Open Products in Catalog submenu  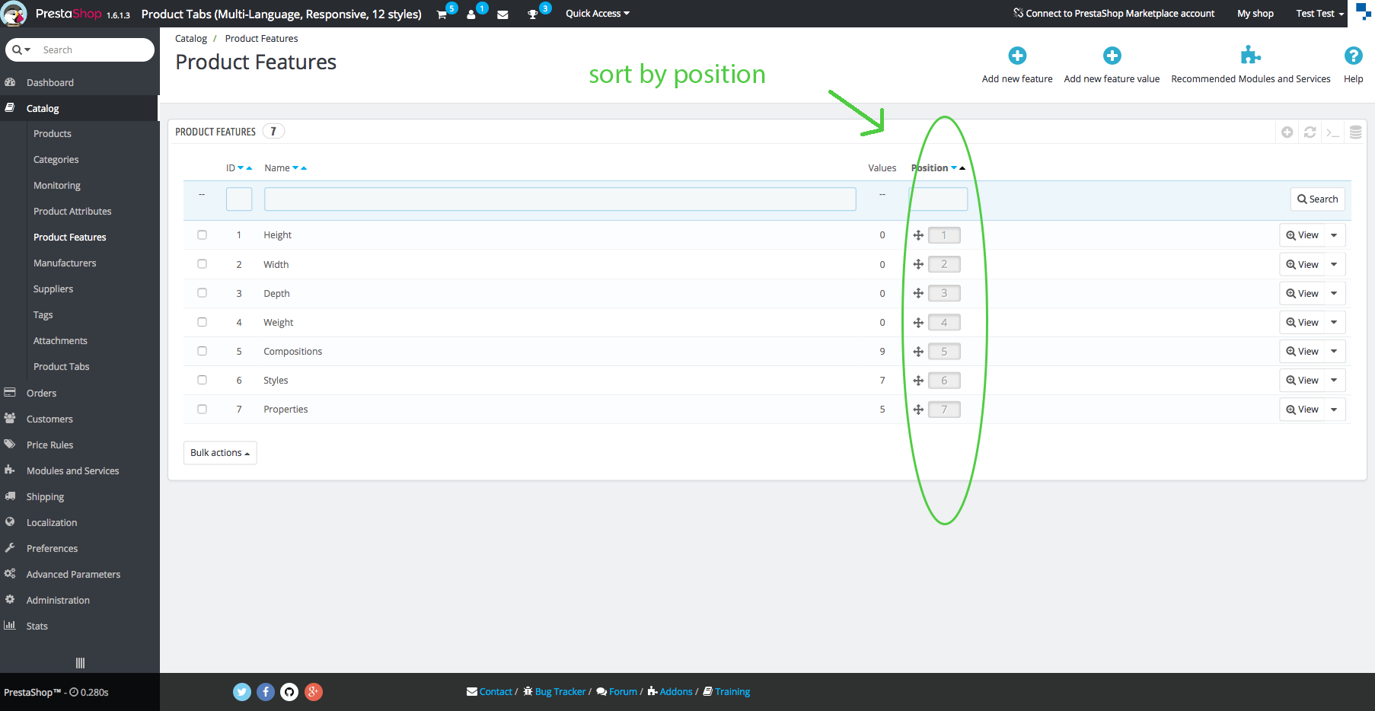53,134
